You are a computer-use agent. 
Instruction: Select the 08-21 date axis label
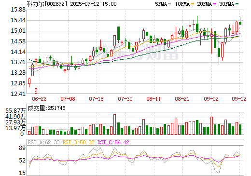(182, 99)
